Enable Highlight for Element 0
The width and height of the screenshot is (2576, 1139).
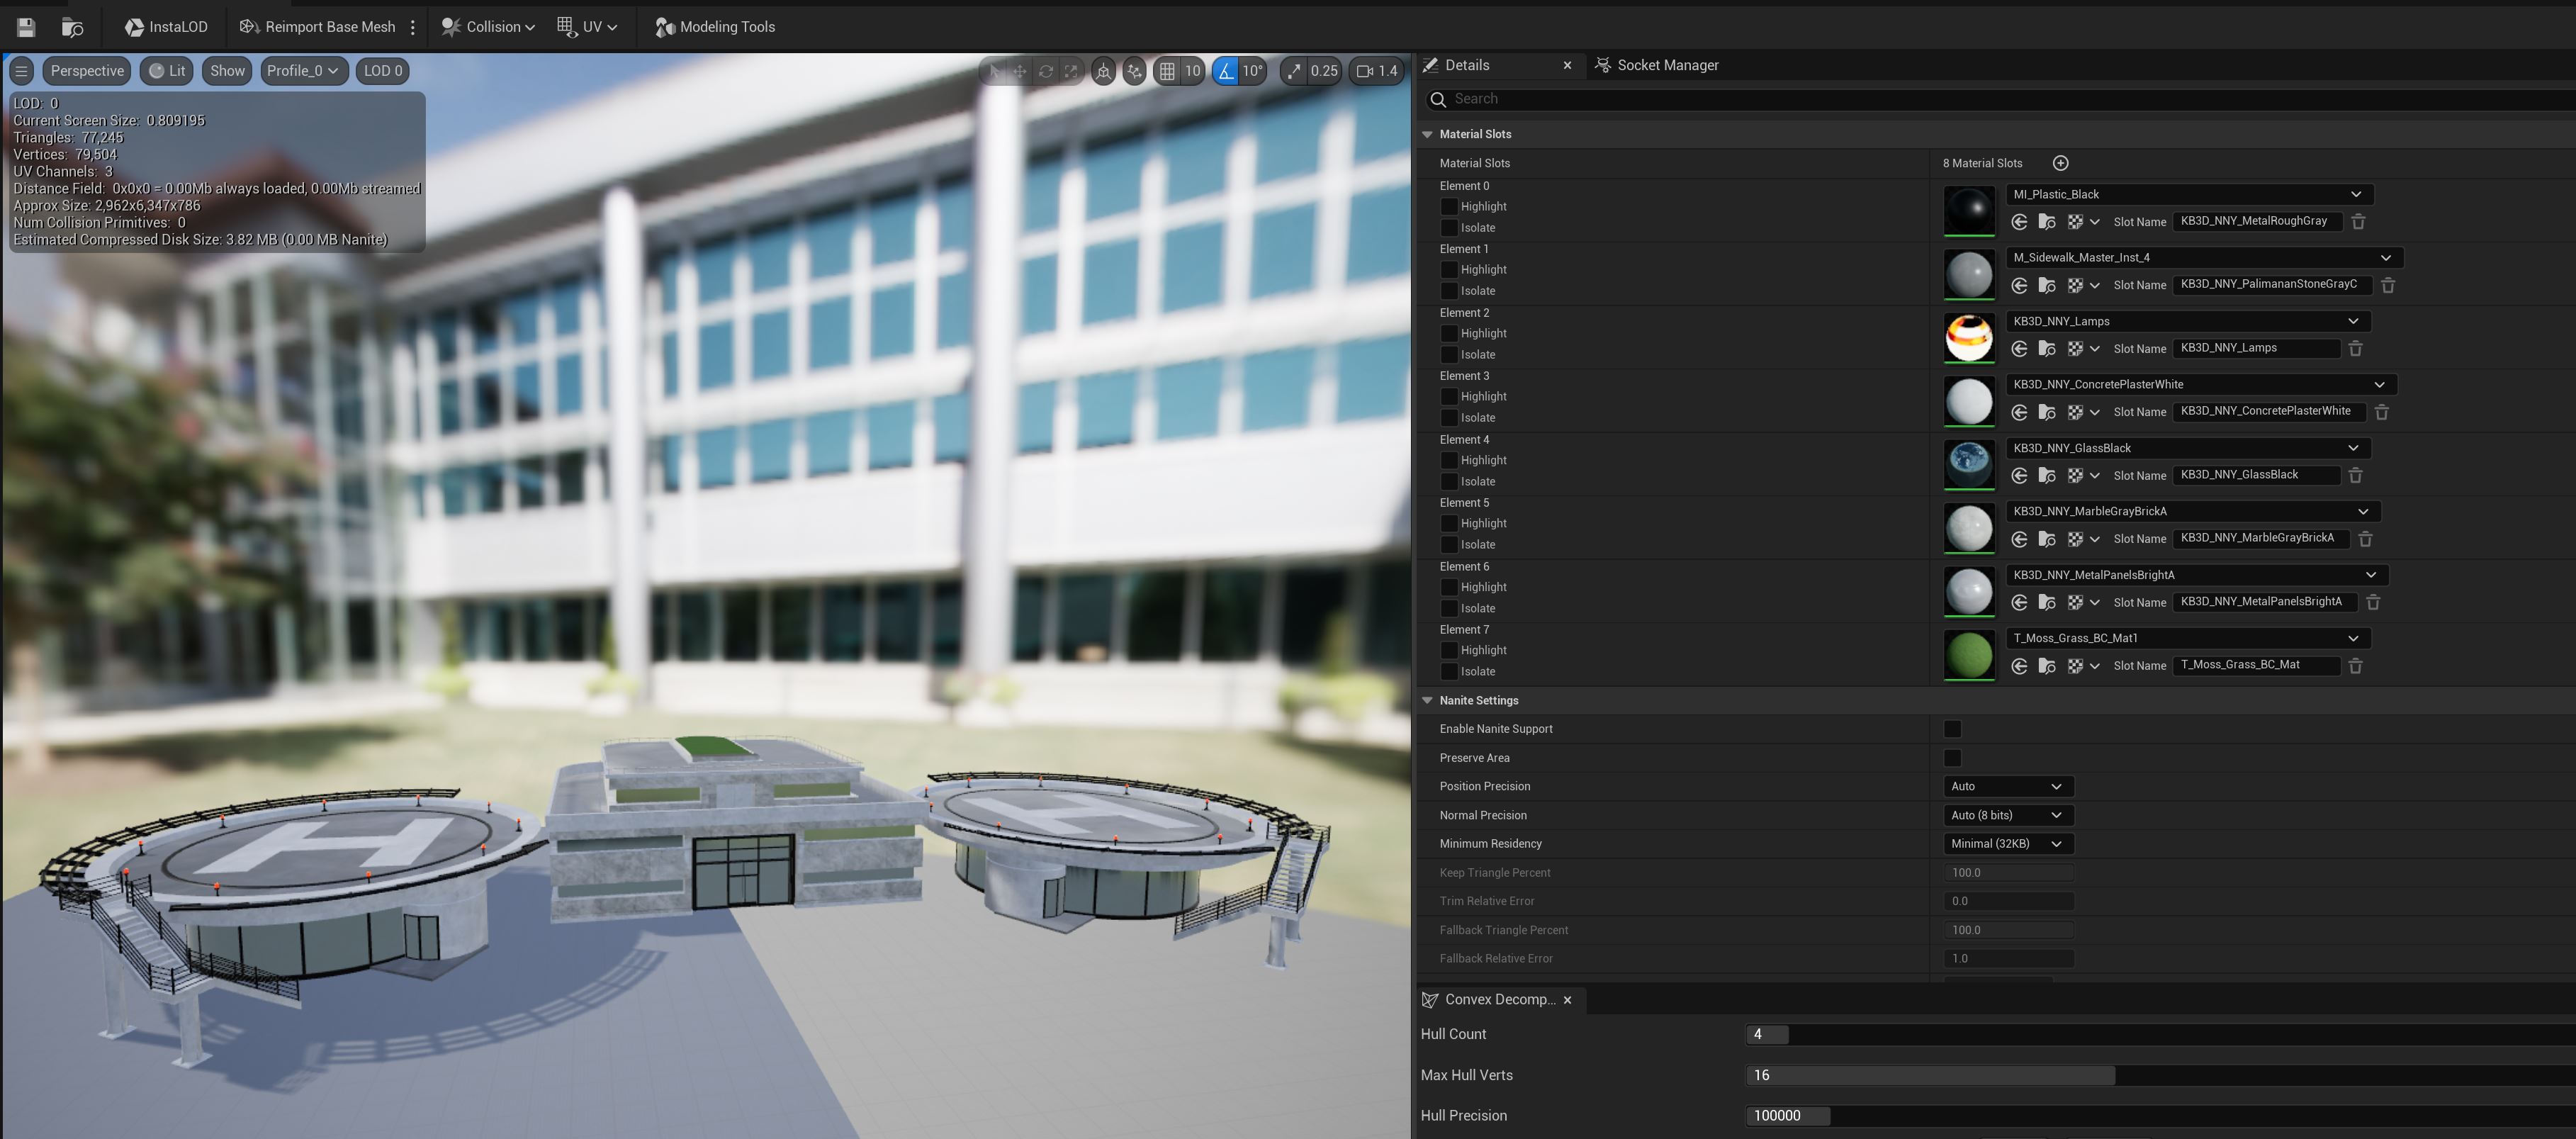tap(1448, 207)
